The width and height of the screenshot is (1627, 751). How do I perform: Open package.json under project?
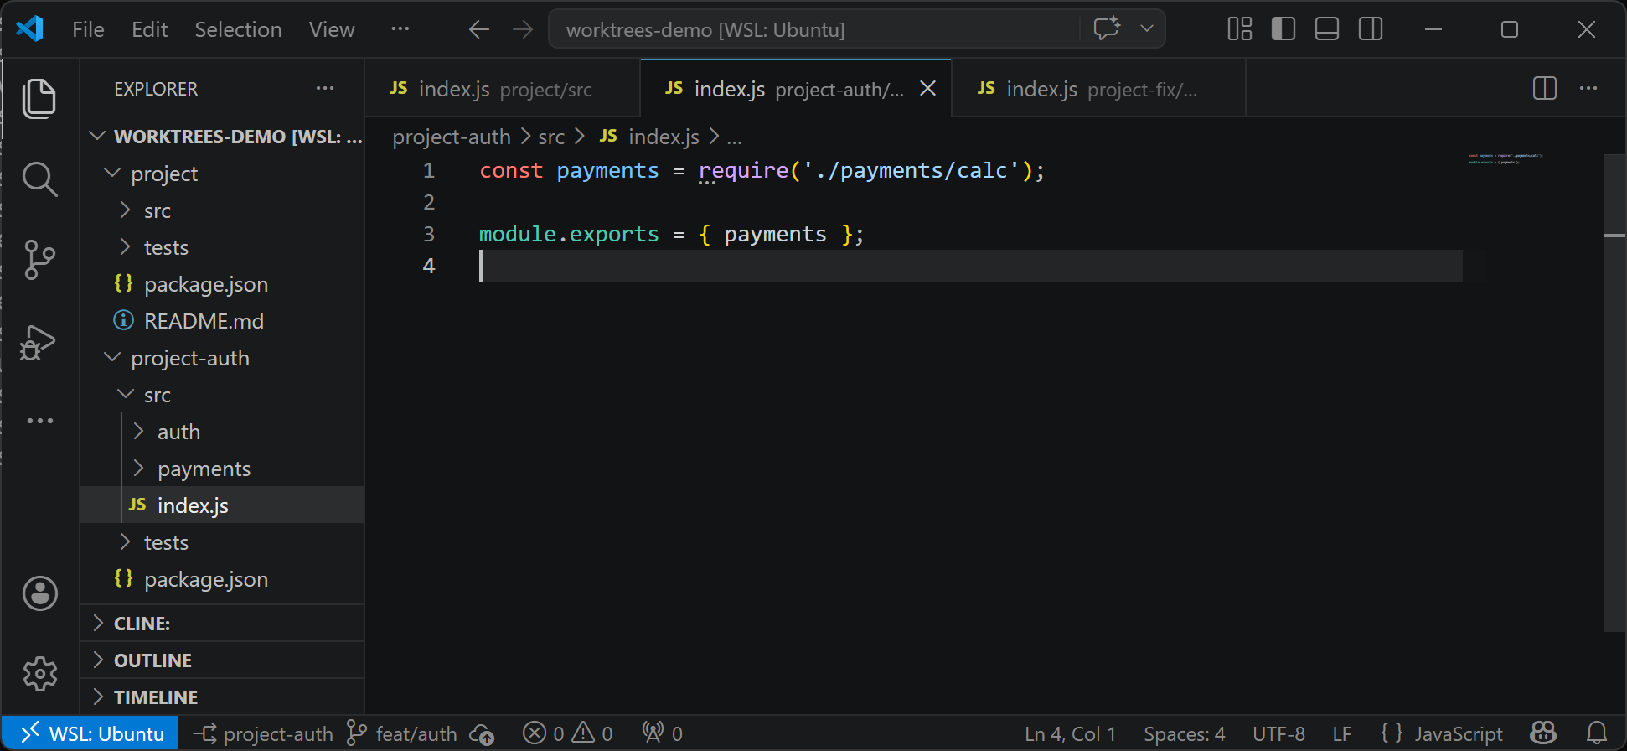tap(222, 284)
